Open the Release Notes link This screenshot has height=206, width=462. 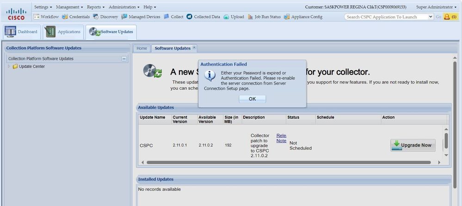(x=281, y=138)
